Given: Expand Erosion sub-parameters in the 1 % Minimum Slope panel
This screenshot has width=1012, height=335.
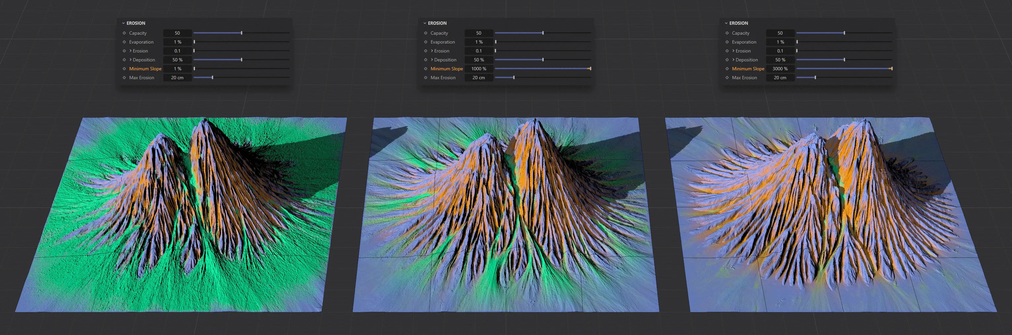Looking at the screenshot, I should click(131, 51).
